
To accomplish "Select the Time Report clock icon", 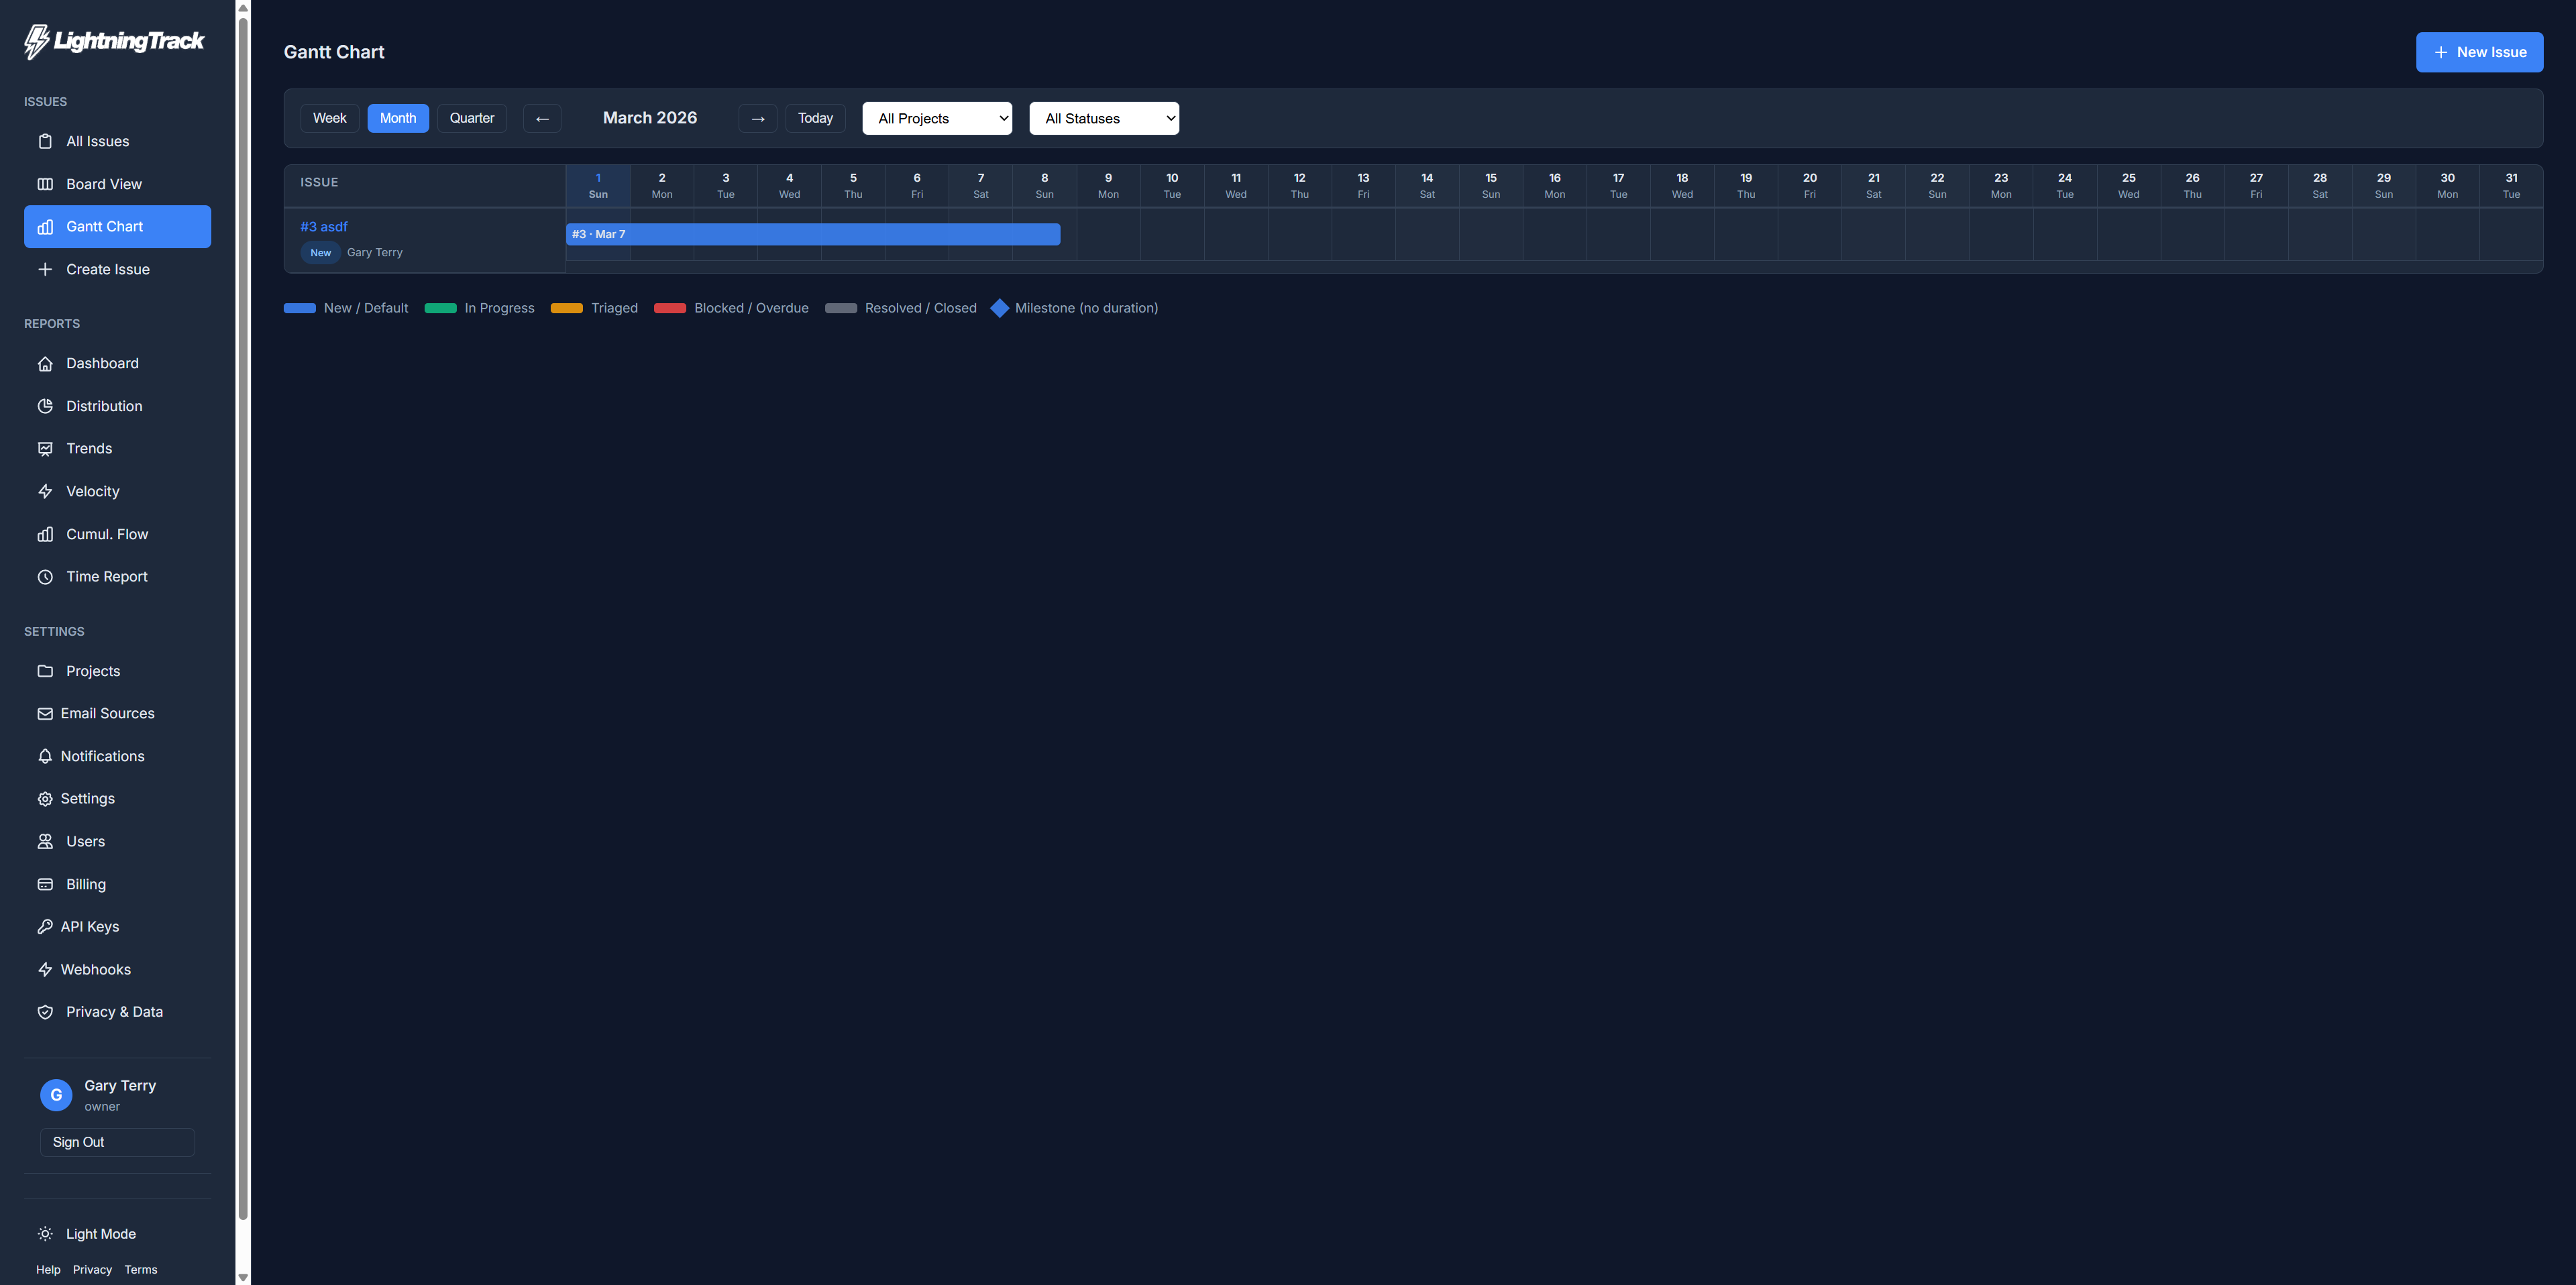I will tap(46, 576).
